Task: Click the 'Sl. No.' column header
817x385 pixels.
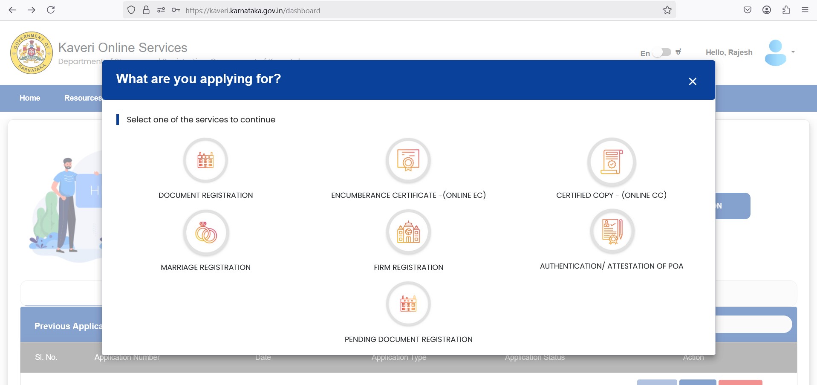Action: pyautogui.click(x=46, y=357)
